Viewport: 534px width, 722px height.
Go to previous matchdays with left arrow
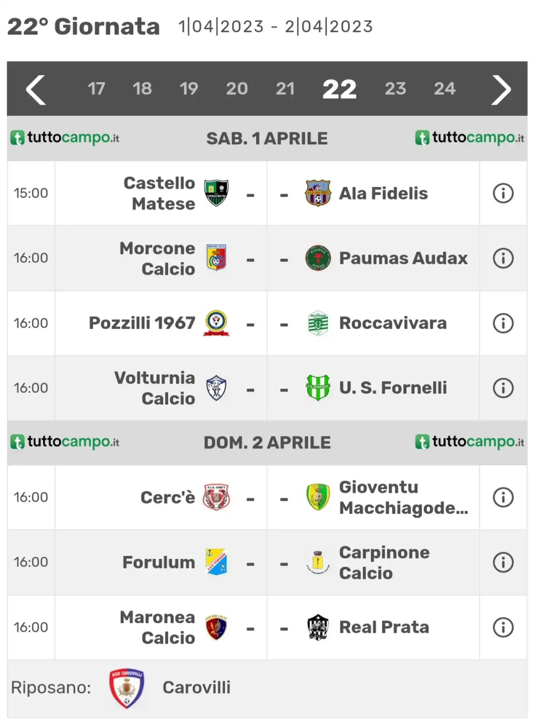(x=36, y=89)
